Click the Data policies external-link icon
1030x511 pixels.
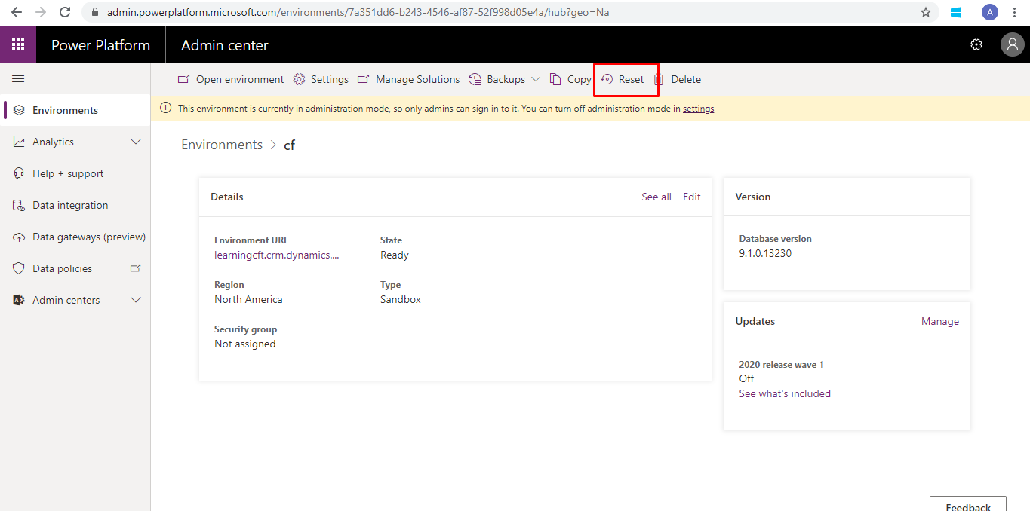pos(136,268)
